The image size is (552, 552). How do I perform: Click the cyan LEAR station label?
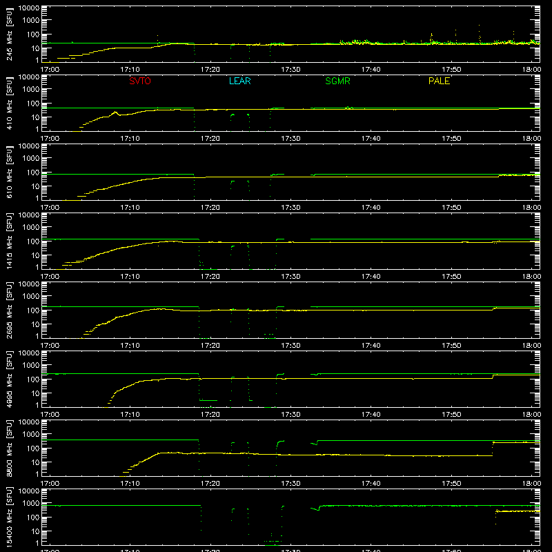[239, 81]
